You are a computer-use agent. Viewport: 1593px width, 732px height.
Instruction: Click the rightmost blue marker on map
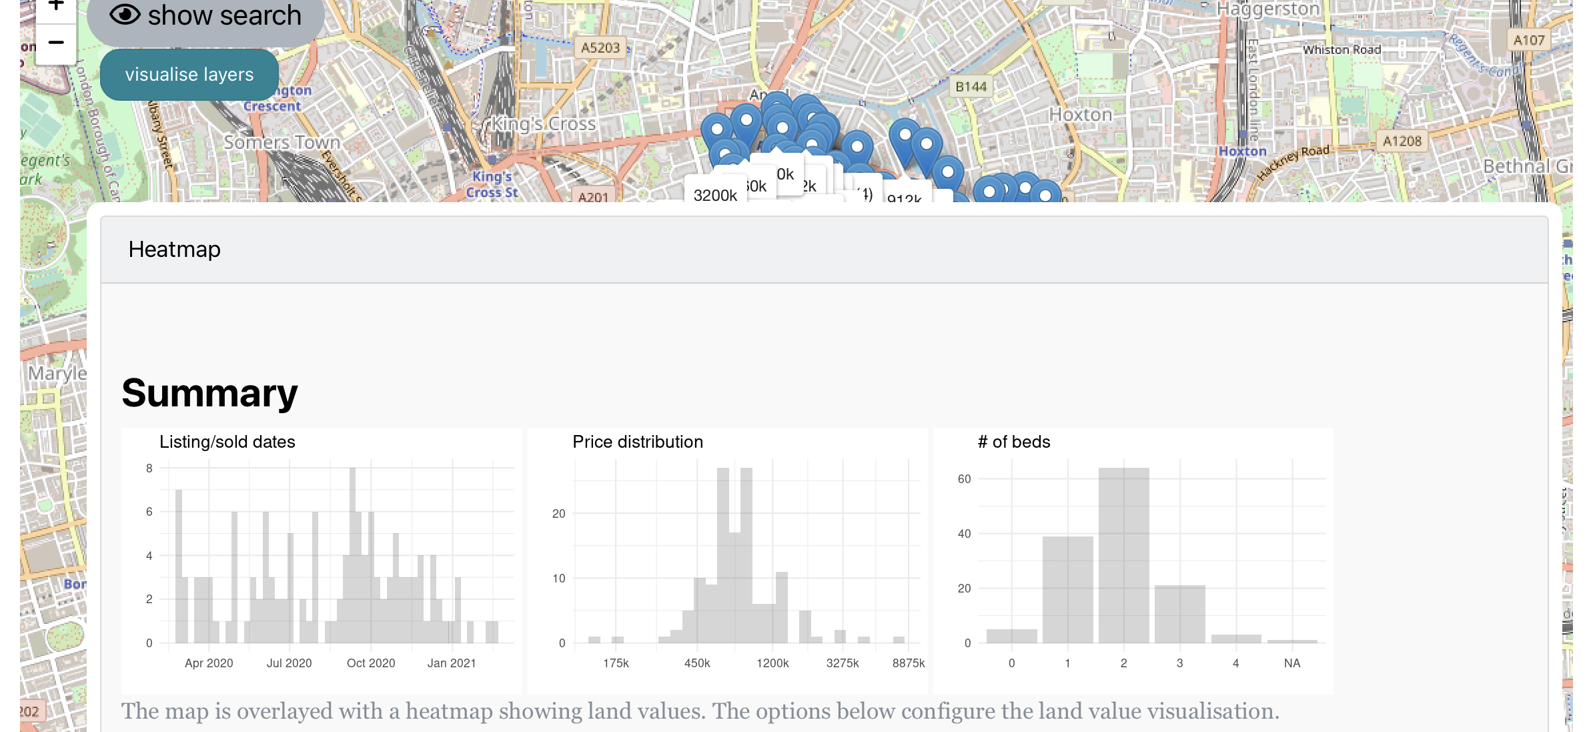pyautogui.click(x=1045, y=194)
